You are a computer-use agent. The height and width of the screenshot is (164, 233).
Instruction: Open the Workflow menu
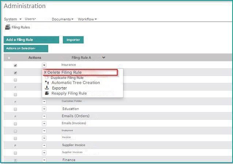87,19
